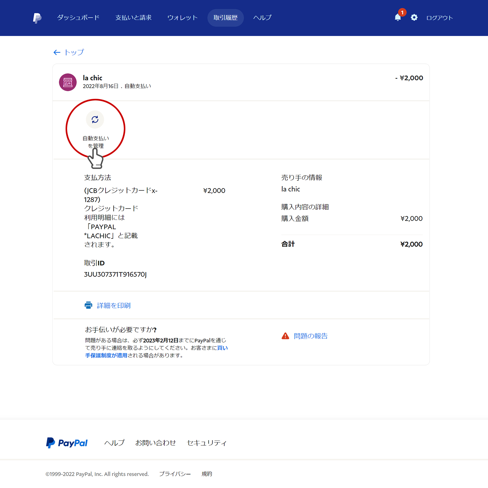Viewport: 488px width, 488px height.
Task: Click the la chic store avatar icon
Action: tap(68, 82)
